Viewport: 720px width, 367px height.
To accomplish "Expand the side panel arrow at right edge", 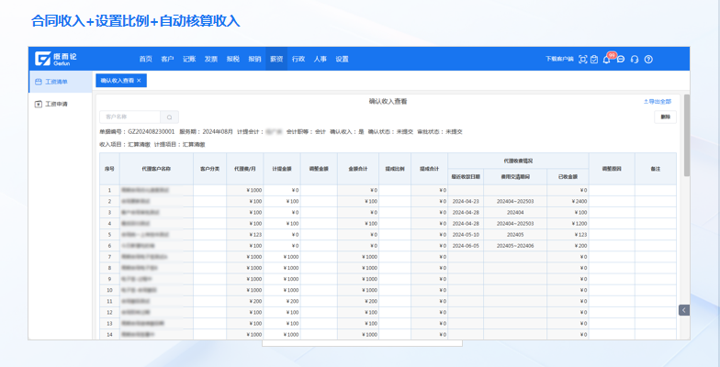I will [683, 310].
